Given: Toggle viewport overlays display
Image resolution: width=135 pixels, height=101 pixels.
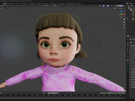Looking at the screenshot, I should pyautogui.click(x=108, y=6).
